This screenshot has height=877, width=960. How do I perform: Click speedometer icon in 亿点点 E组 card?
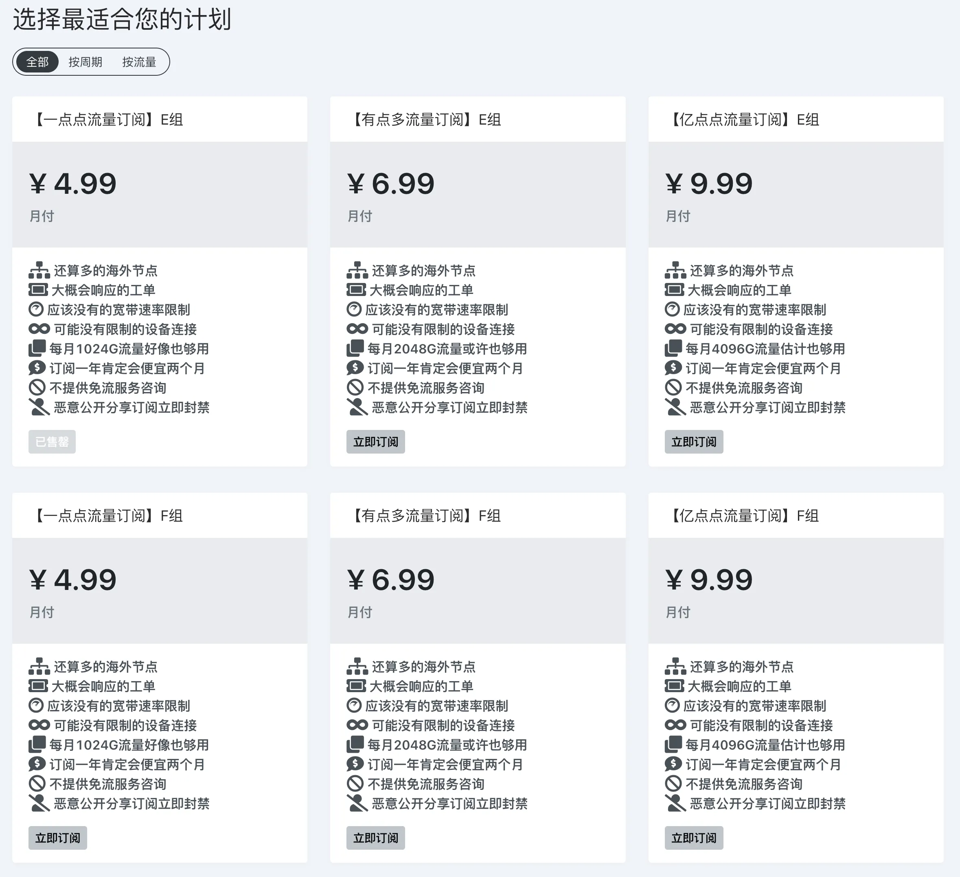tap(672, 309)
